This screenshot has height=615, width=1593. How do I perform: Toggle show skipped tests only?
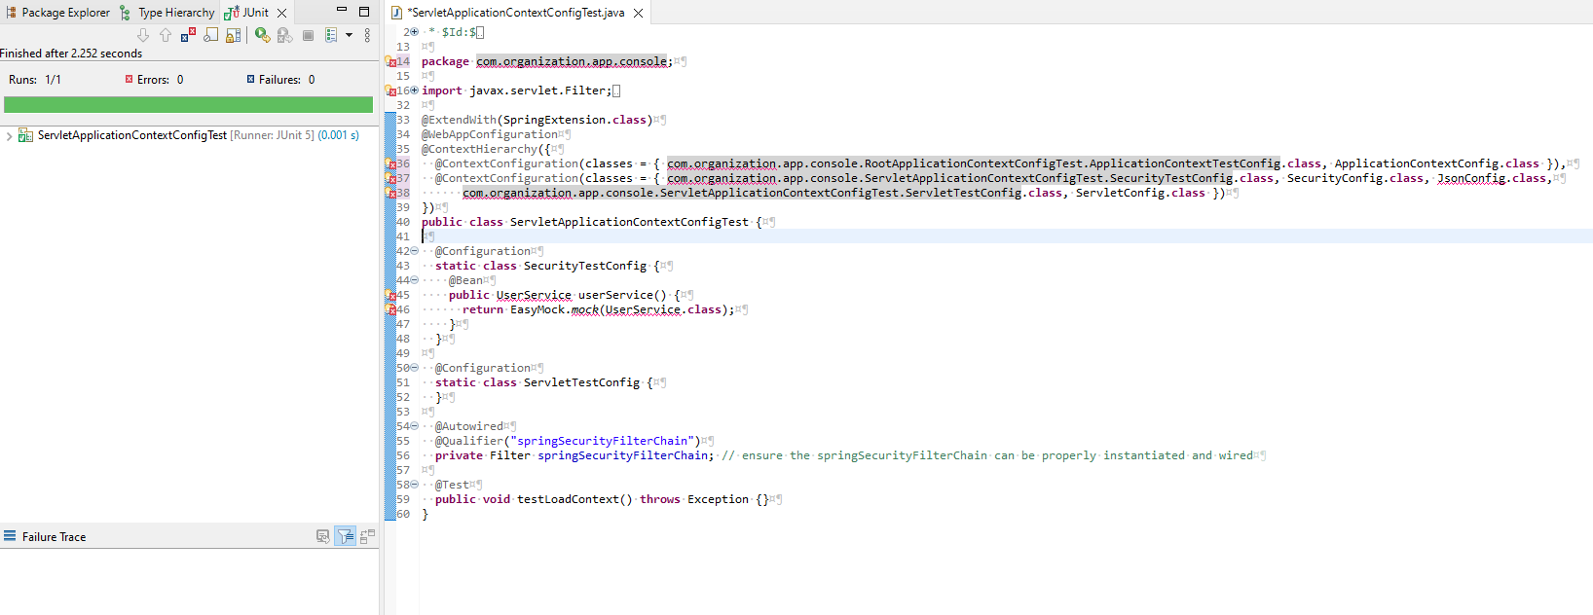(210, 35)
